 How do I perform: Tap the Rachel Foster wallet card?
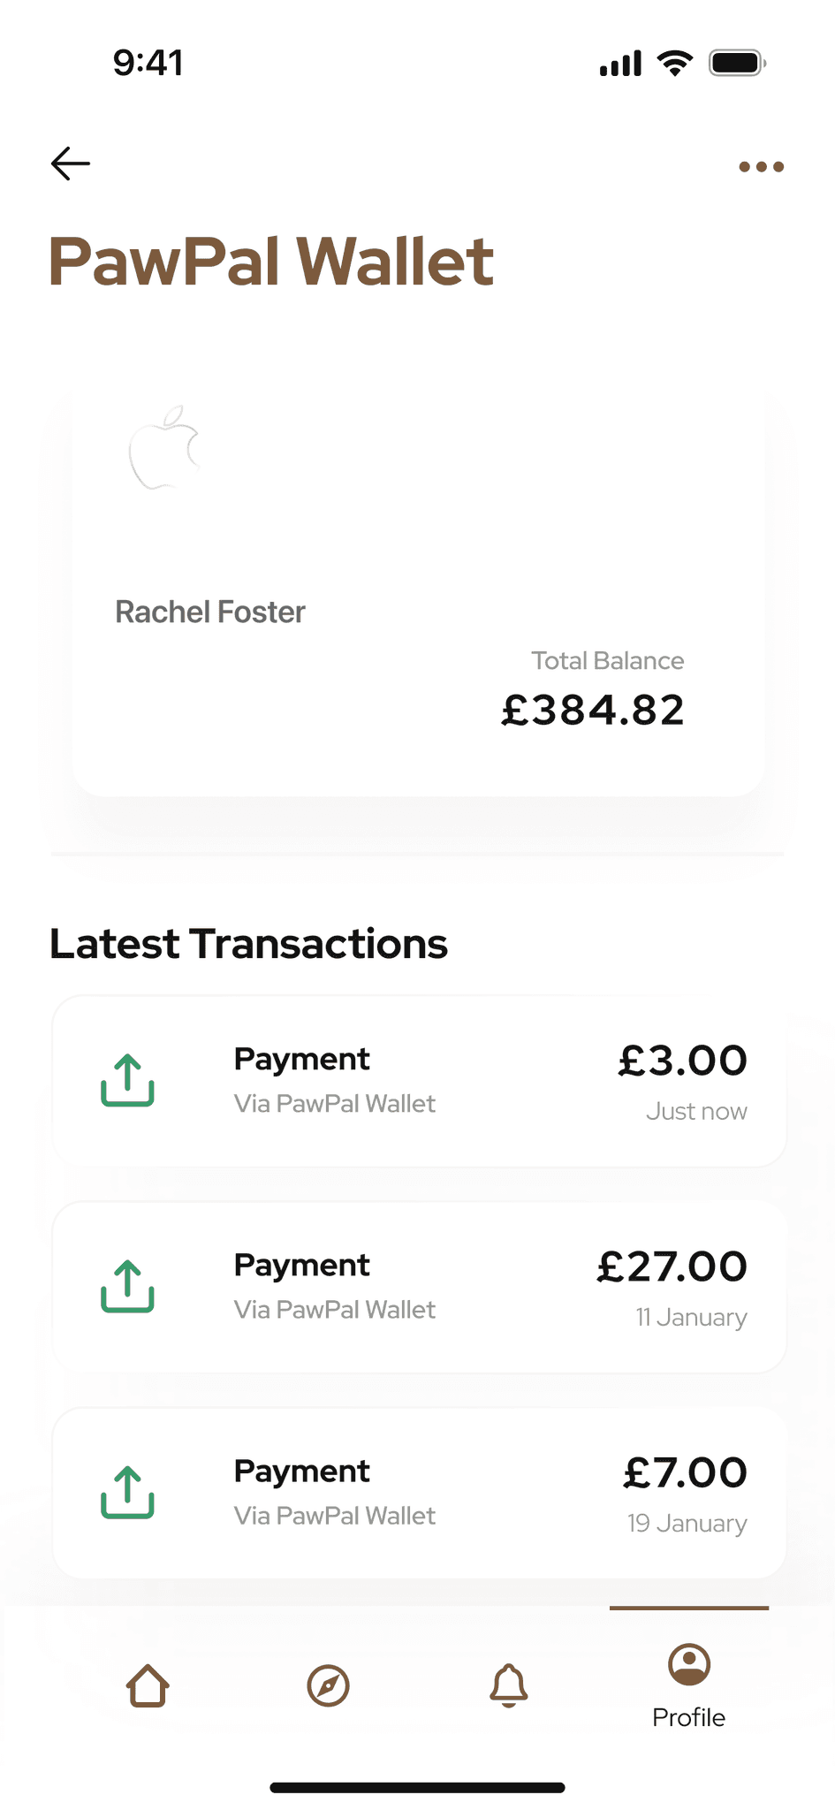point(419,592)
